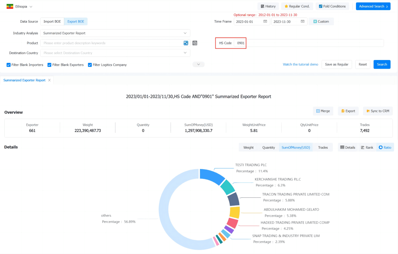
Task: Toggle Filter Logitics Company checkbox
Action: tap(90, 65)
